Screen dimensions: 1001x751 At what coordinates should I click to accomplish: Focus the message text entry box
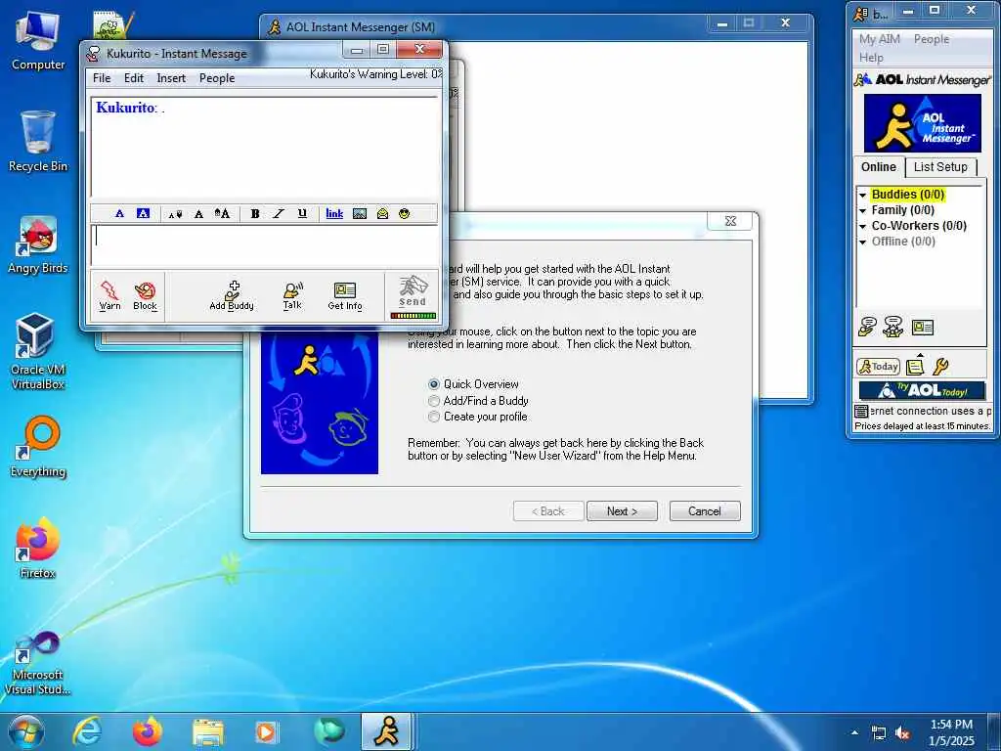[264, 244]
